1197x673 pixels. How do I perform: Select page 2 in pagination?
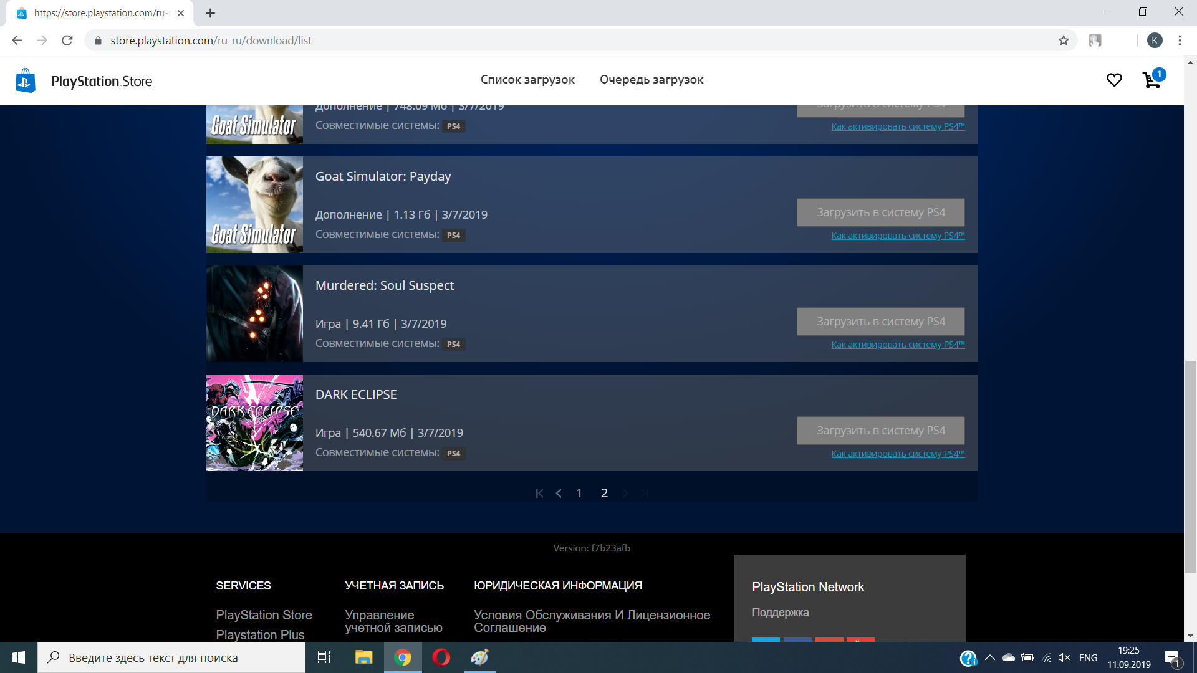[x=604, y=493]
